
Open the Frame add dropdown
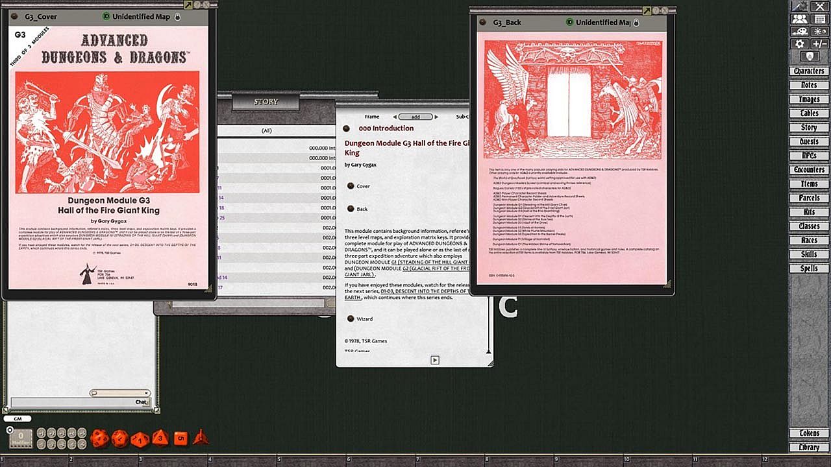pyautogui.click(x=415, y=117)
